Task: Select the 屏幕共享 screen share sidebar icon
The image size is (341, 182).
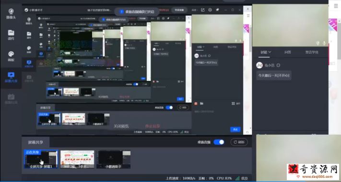Action: (11, 77)
